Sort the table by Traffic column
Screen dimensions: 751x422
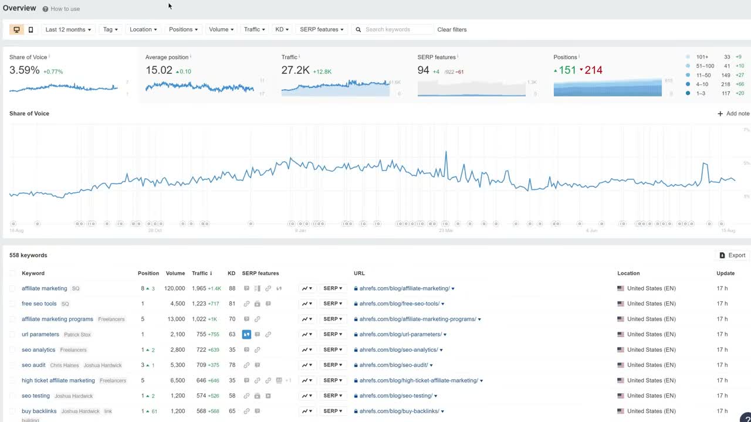[202, 273]
